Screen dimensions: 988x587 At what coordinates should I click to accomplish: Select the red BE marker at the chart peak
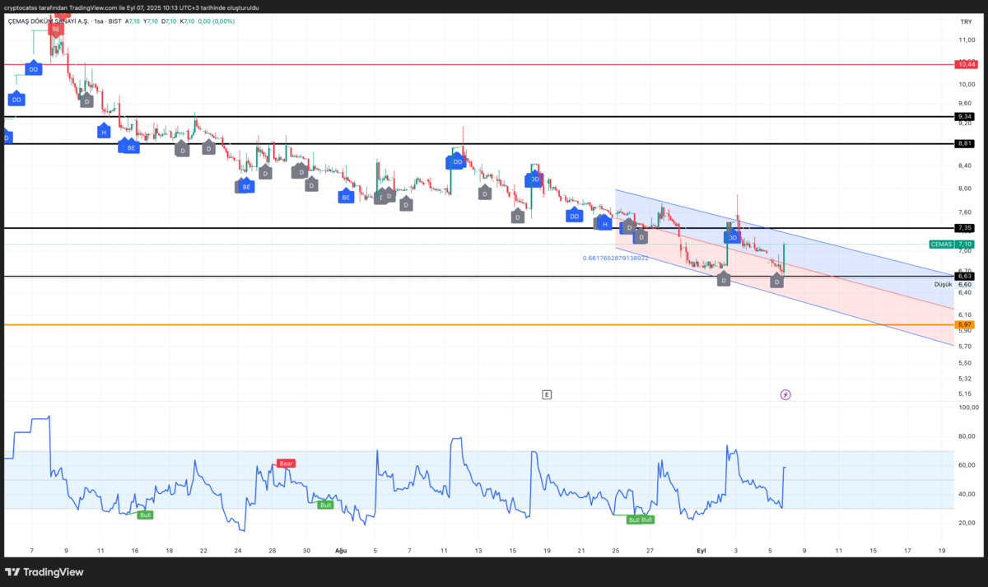[x=55, y=29]
